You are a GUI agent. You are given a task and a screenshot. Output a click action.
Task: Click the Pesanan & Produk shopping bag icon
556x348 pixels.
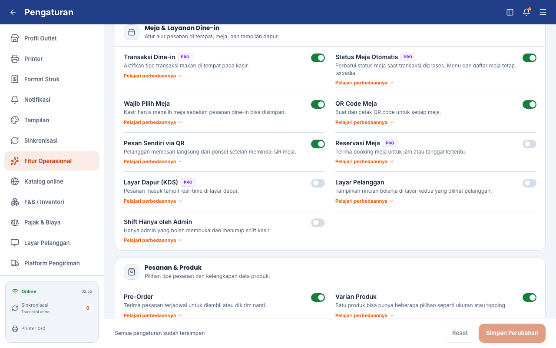pos(132,272)
